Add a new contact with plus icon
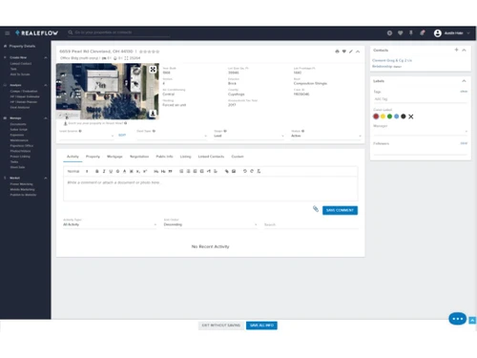The width and height of the screenshot is (477, 358). pos(456,50)
